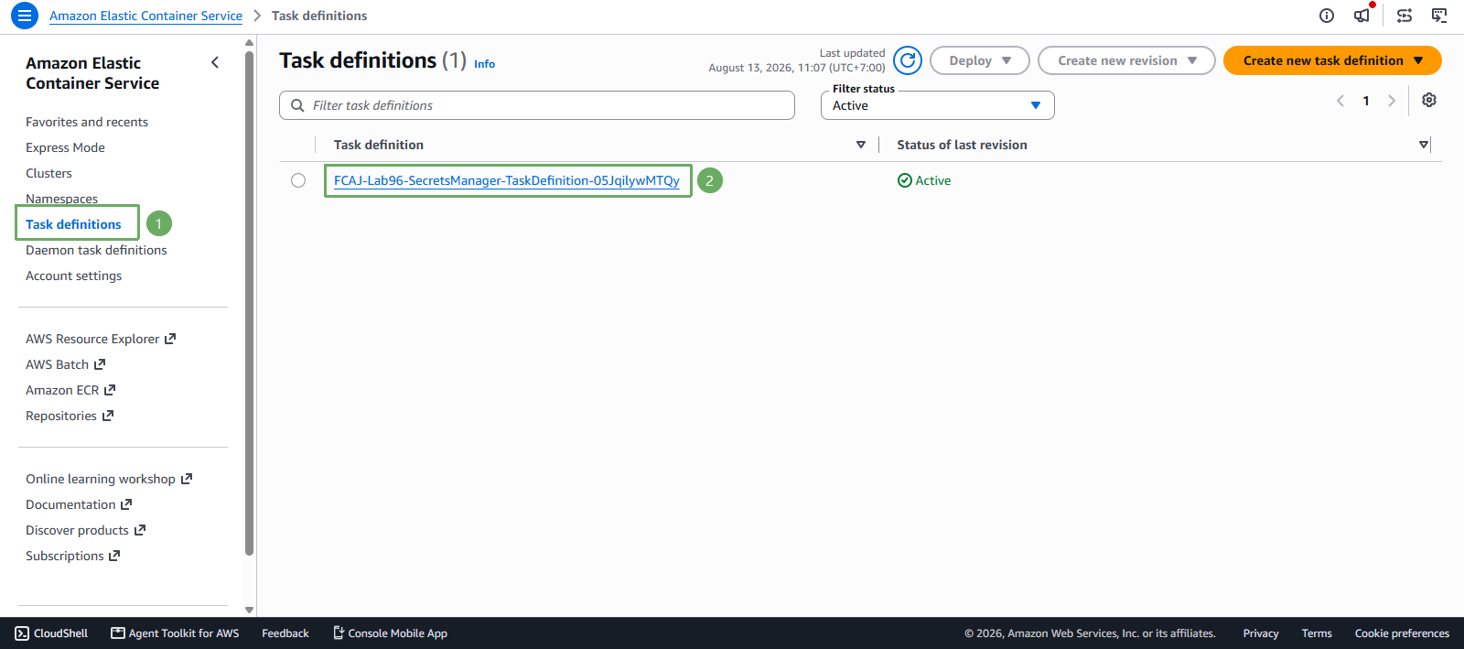
Task: Refresh the task definitions list
Action: click(908, 60)
